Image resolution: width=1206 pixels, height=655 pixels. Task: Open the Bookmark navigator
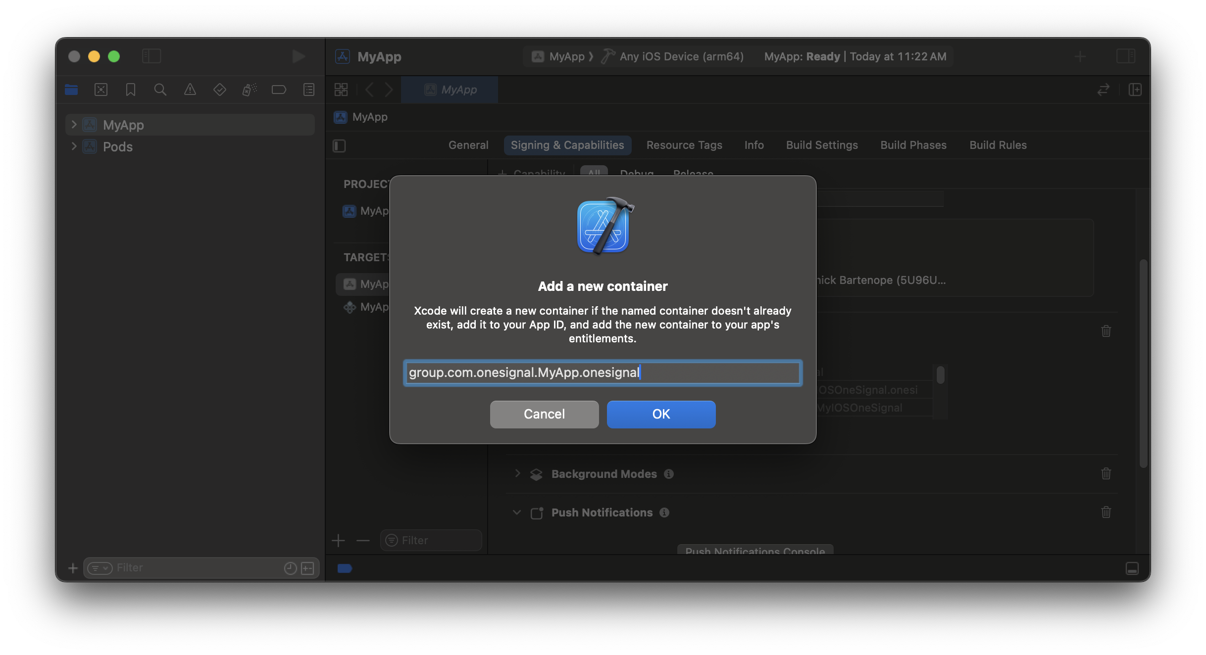(131, 90)
